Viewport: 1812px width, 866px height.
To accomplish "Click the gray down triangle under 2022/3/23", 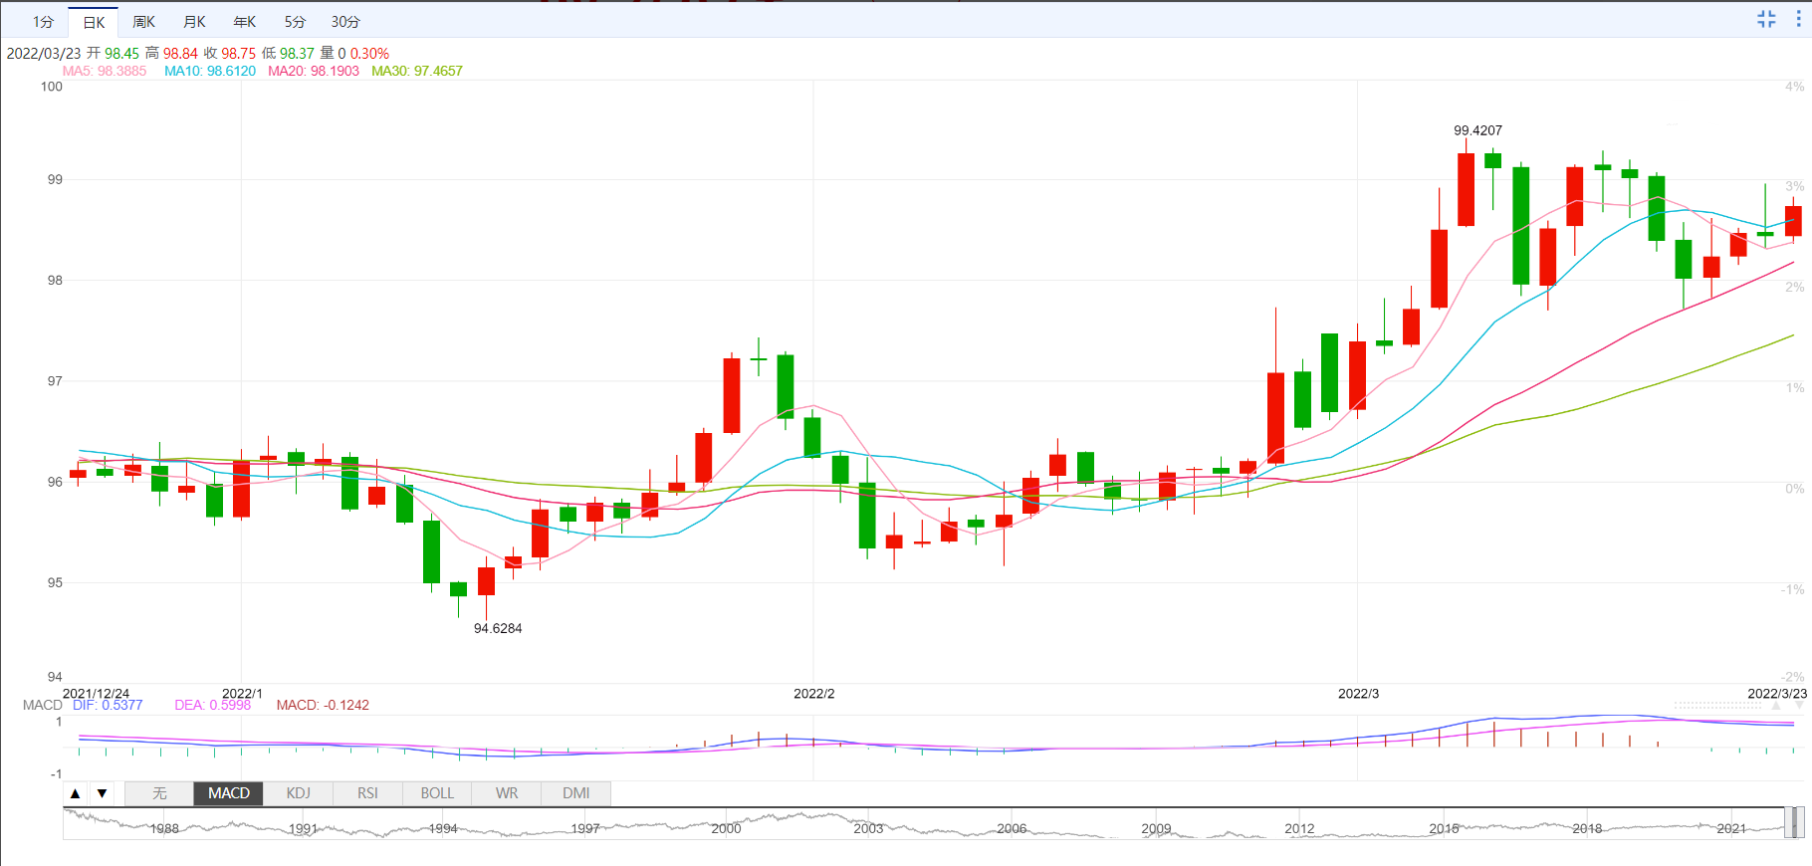I will click(x=1798, y=705).
